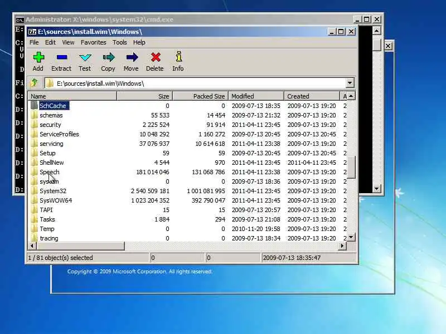Click SysWOW64 folder name
The image size is (446, 334).
coord(56,200)
